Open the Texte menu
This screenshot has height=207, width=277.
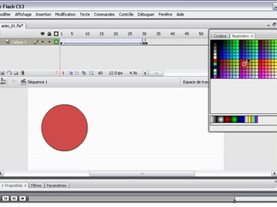point(85,14)
